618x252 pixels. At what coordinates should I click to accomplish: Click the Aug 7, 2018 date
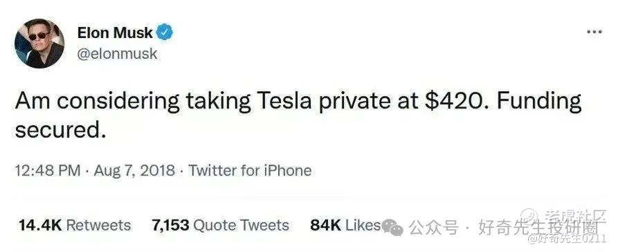pyautogui.click(x=134, y=171)
